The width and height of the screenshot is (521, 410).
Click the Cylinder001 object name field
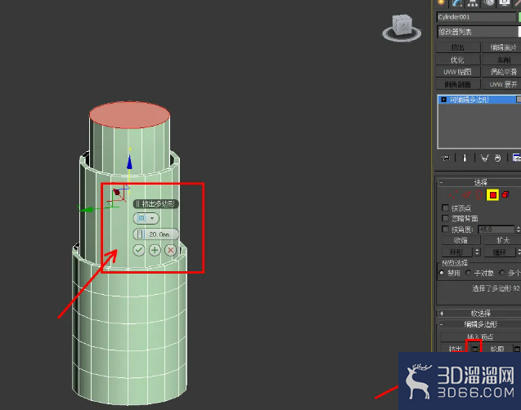click(476, 17)
